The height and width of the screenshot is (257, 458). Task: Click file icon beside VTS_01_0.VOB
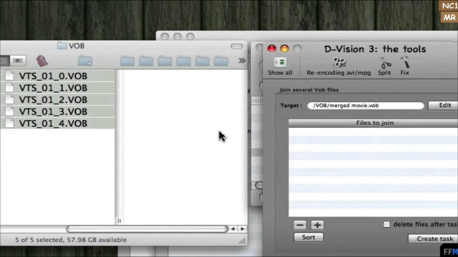pyautogui.click(x=10, y=76)
